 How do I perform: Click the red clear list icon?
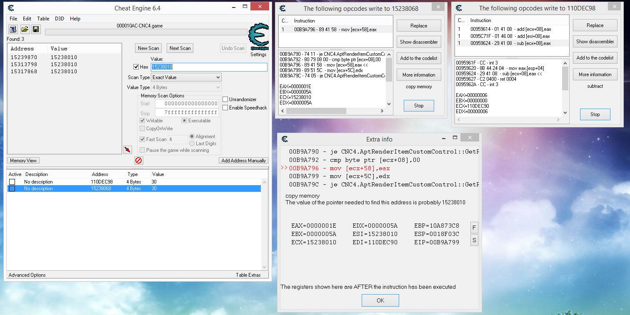(139, 161)
